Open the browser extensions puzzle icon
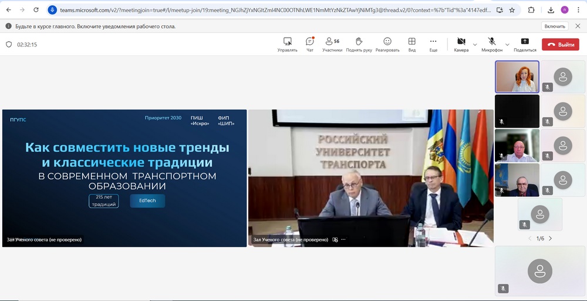Viewport: 587px width, 301px height. [x=531, y=10]
